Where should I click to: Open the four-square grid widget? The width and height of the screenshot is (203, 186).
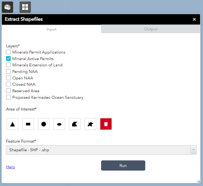(x=25, y=7)
